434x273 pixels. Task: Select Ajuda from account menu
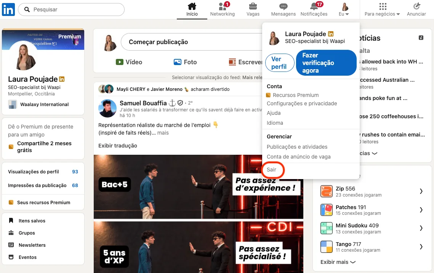pyautogui.click(x=274, y=113)
